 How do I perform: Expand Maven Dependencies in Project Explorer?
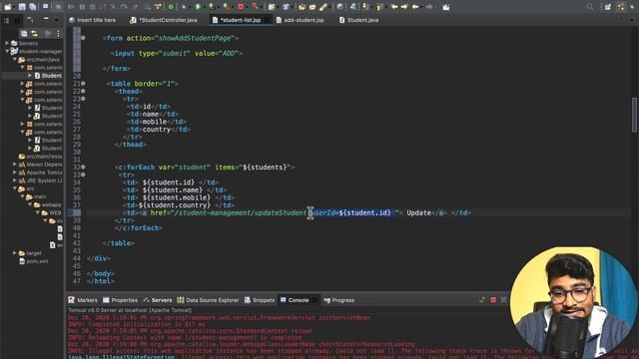point(15,165)
